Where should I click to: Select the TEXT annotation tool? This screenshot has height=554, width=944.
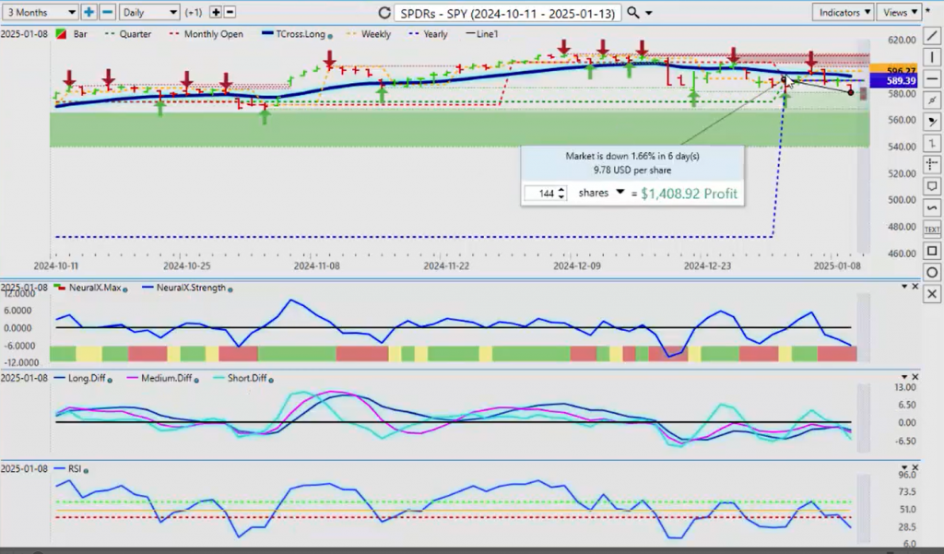point(932,229)
